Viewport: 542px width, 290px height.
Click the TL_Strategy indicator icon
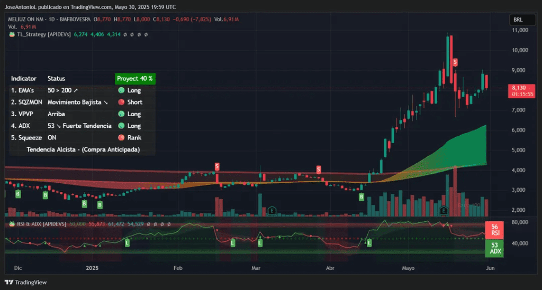pyautogui.click(x=12, y=34)
